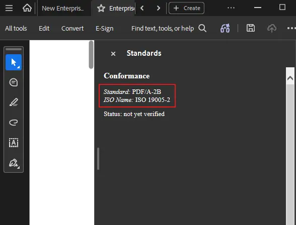
Task: Open the toolbar overflow ellipsis menu
Action: click(x=291, y=28)
